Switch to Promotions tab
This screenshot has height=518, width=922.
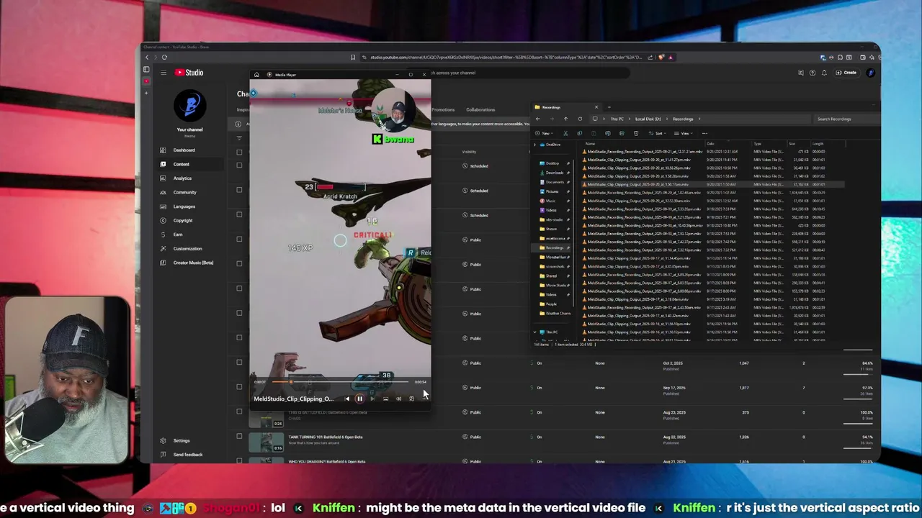[x=443, y=110]
